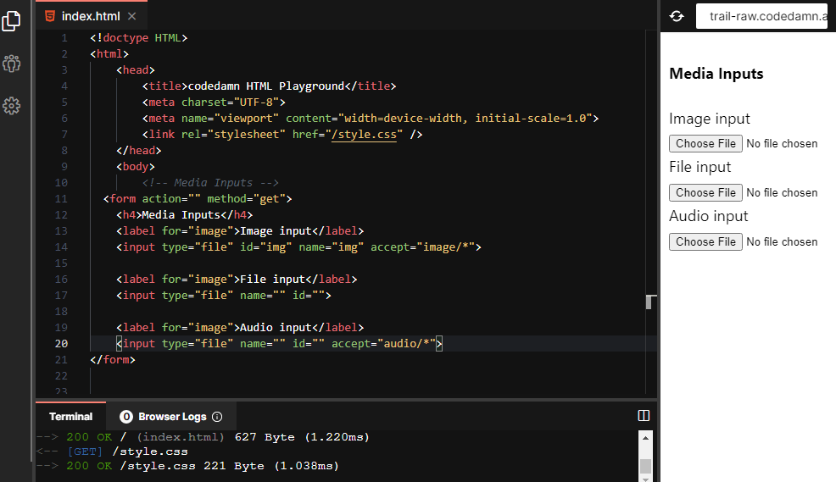Click the Browser Logs count badge

coord(126,417)
